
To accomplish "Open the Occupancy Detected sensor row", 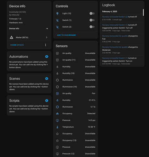I will pyautogui.click(x=76, y=114).
